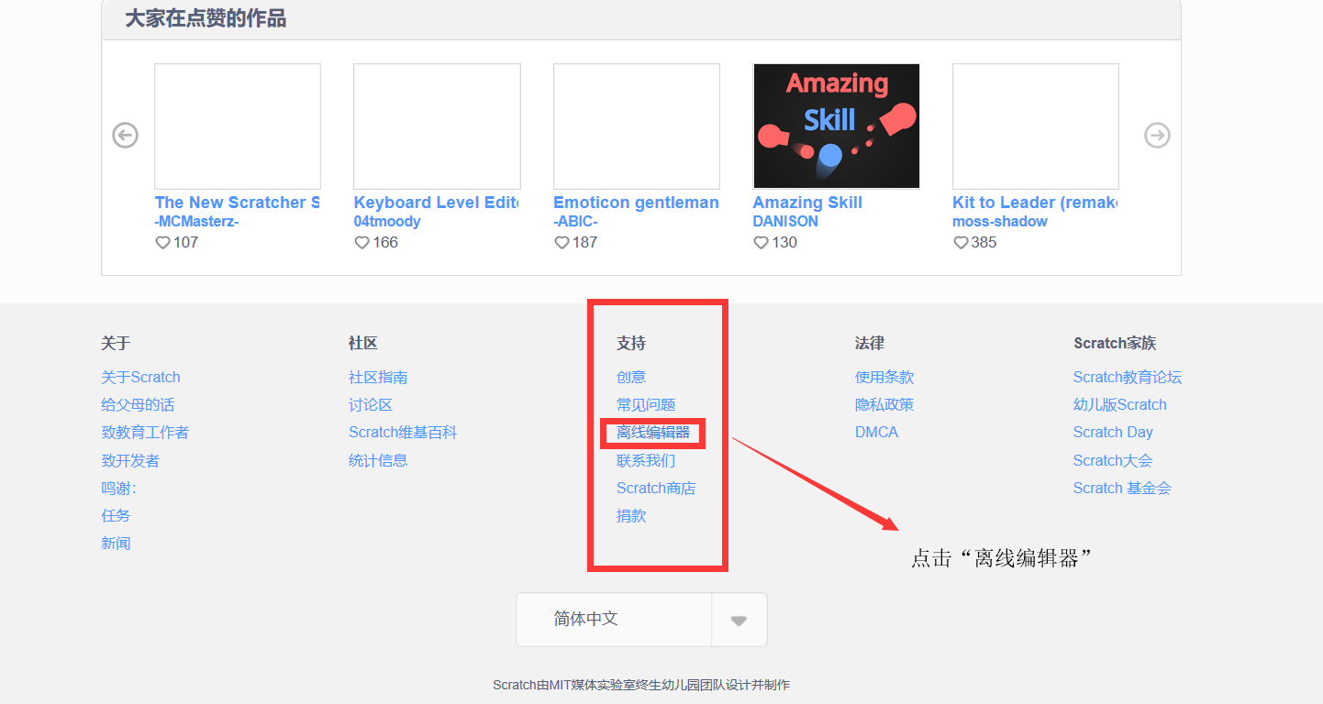1323x704 pixels.
Task: Open the 简体中文 language dropdown
Action: click(x=641, y=620)
